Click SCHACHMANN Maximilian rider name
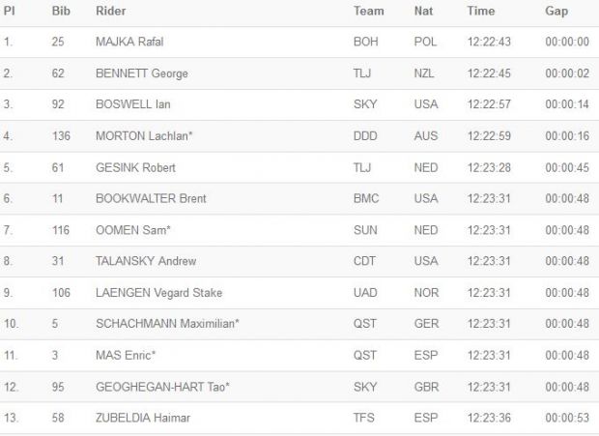 (x=167, y=324)
